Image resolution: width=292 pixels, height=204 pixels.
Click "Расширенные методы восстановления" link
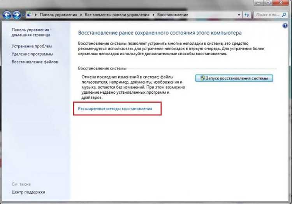click(x=115, y=110)
